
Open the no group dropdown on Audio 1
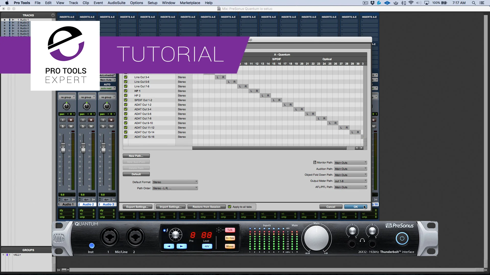(x=67, y=97)
